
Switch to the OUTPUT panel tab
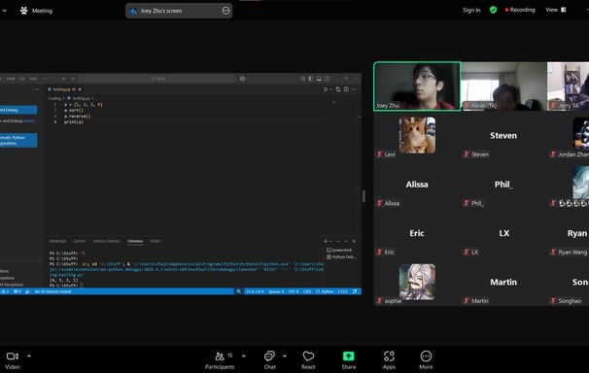click(x=80, y=241)
